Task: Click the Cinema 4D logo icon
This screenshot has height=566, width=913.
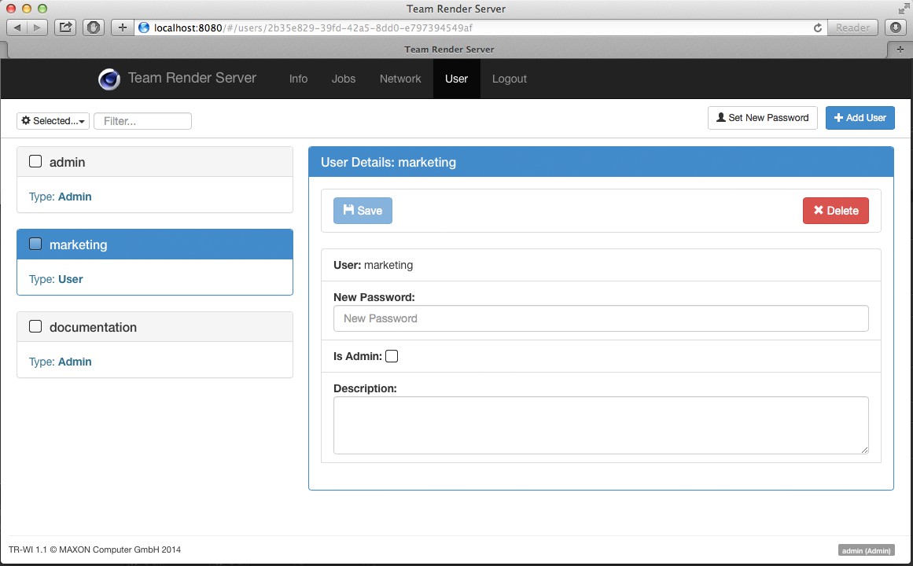Action: coord(109,79)
